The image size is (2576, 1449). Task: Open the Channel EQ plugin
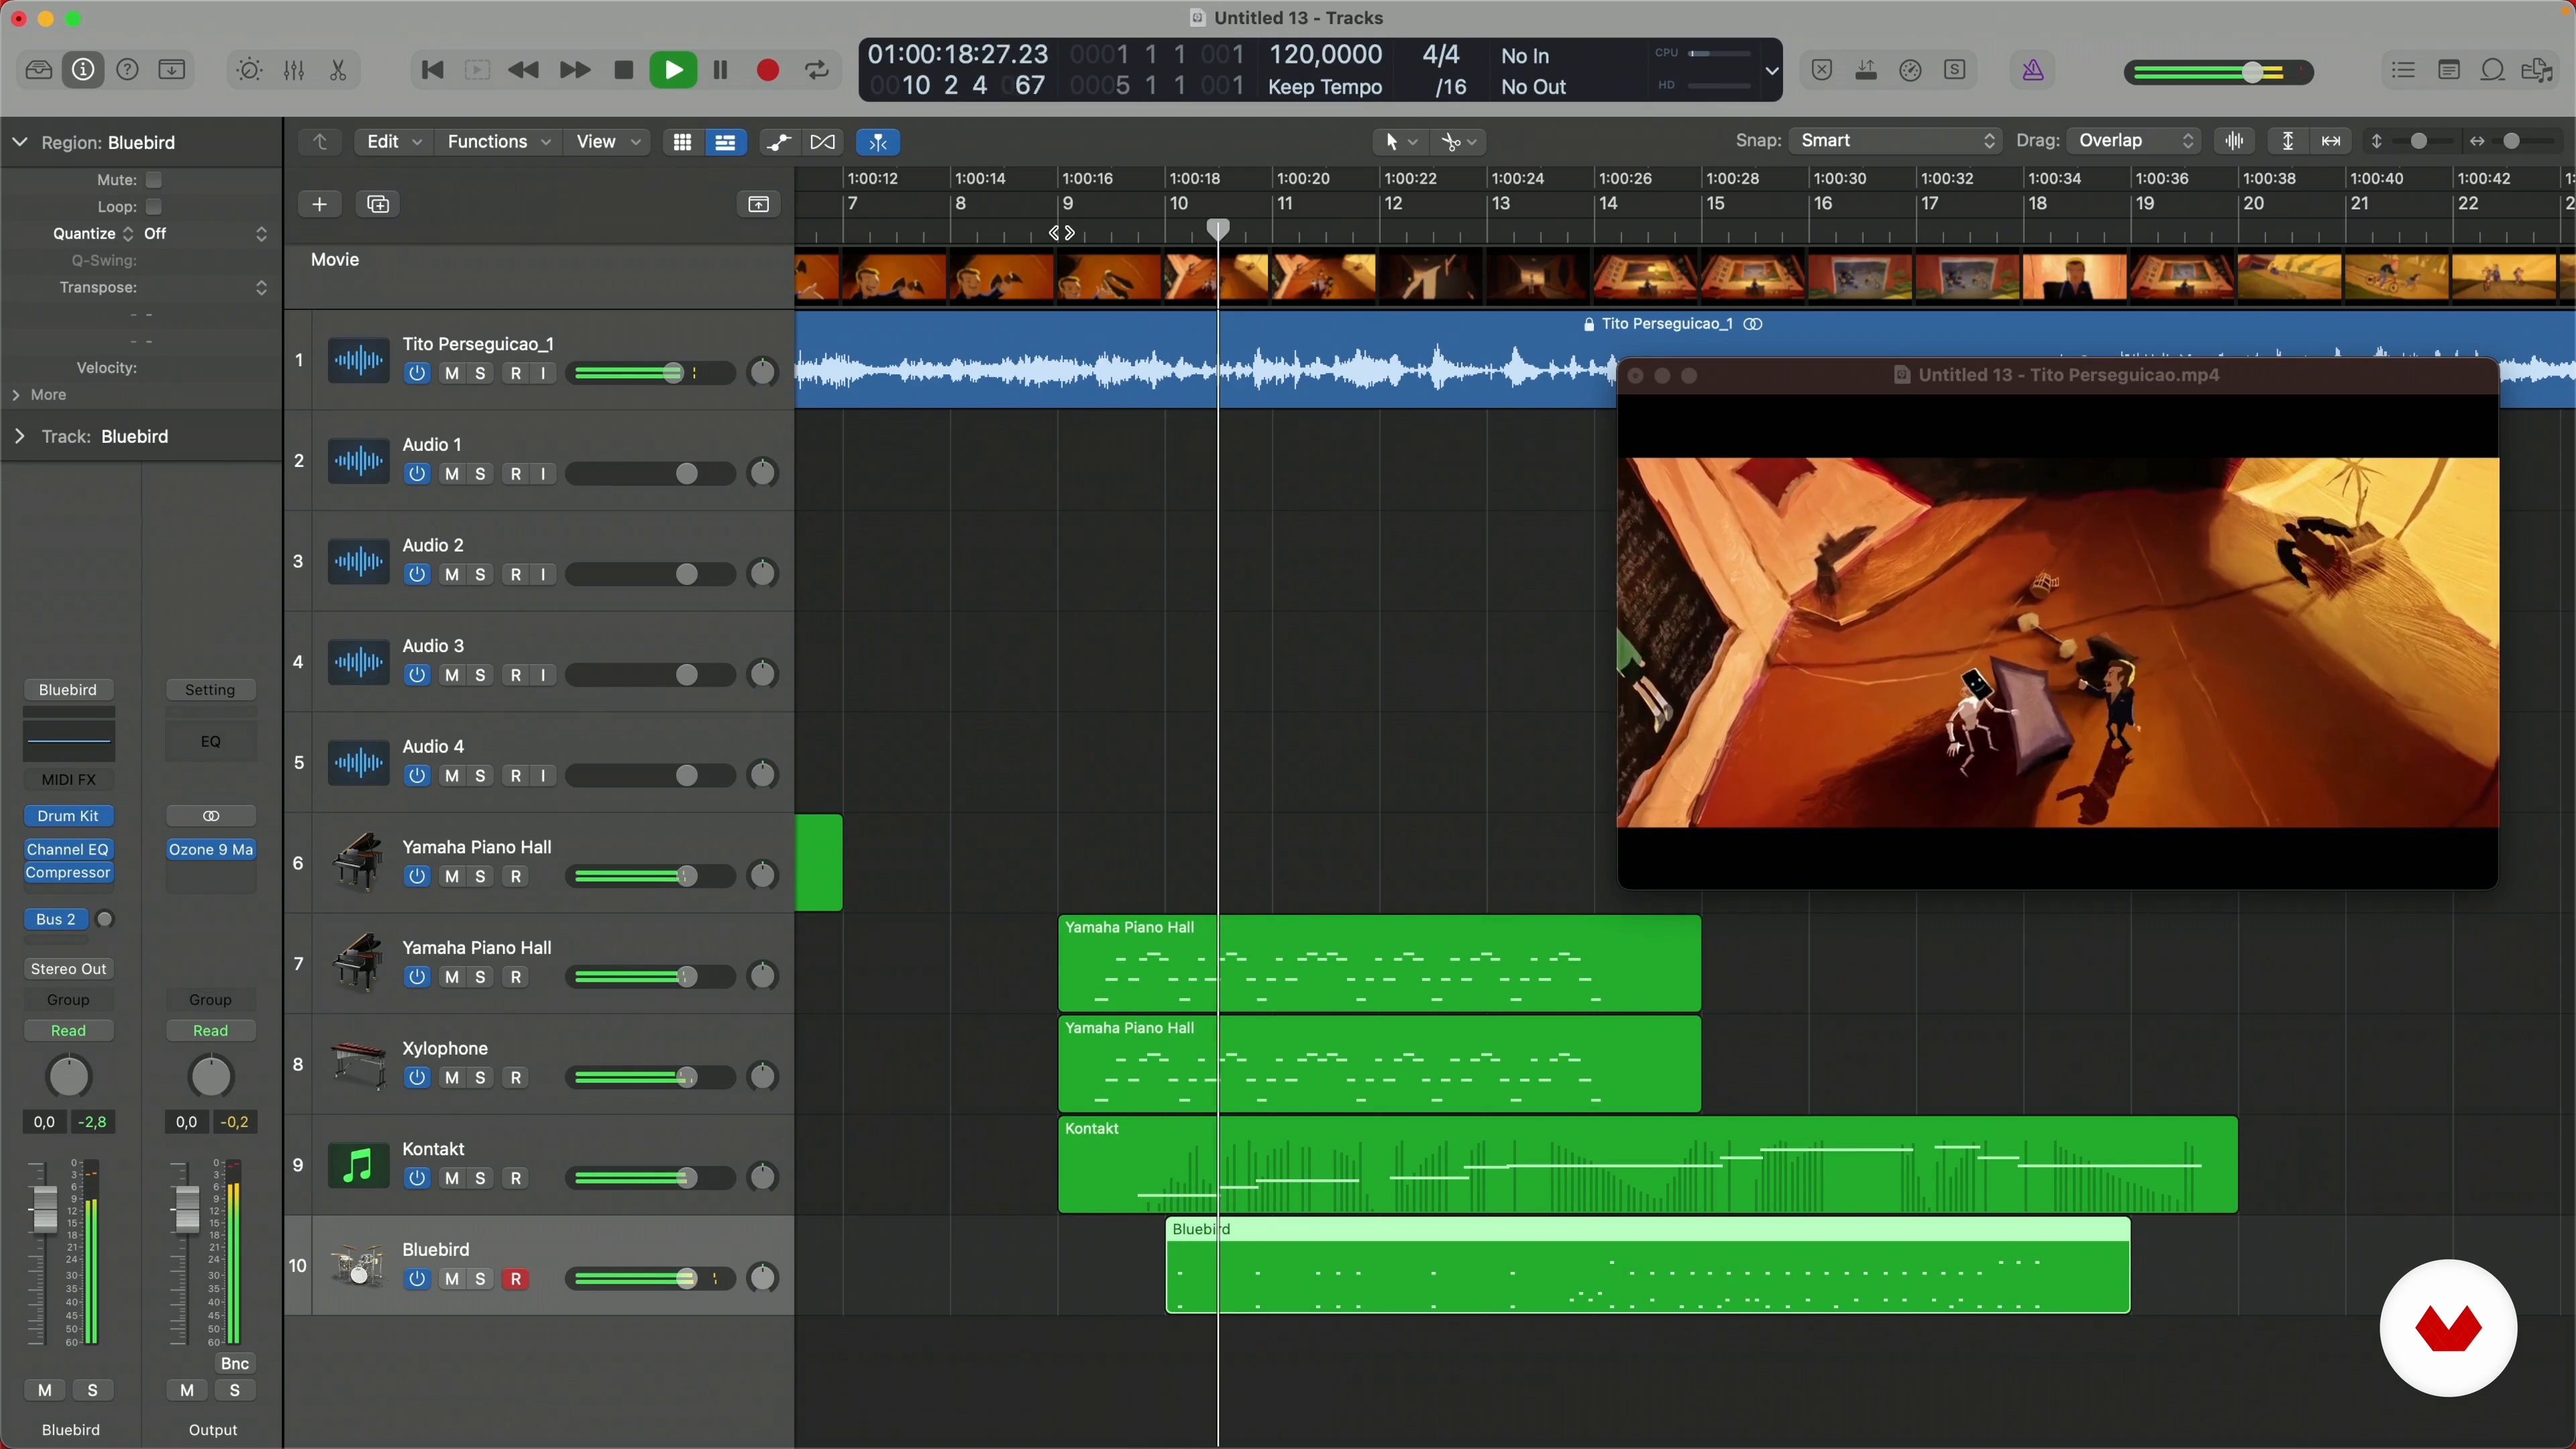pyautogui.click(x=68, y=849)
